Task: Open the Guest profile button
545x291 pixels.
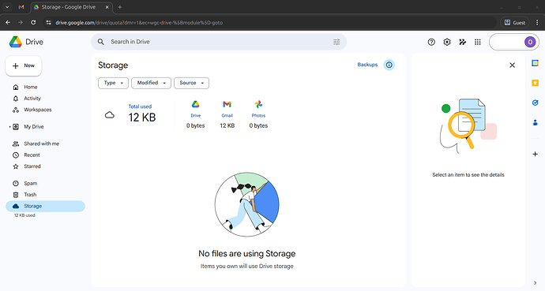Action: click(515, 23)
